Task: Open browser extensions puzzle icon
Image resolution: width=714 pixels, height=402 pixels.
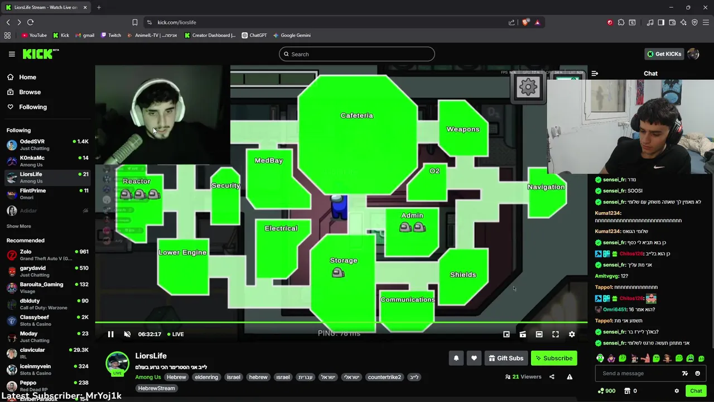Action: click(x=621, y=22)
